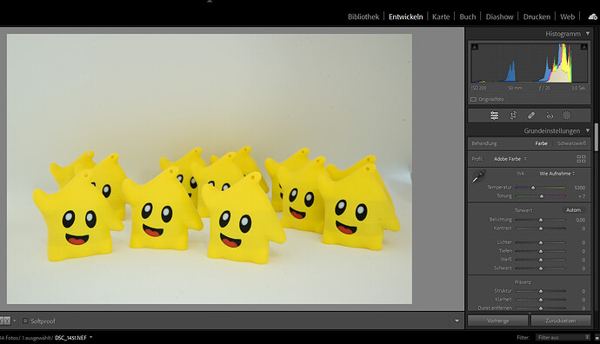This screenshot has width=600, height=344.
Task: Select the Edit sliders tool icon
Action: 495,116
